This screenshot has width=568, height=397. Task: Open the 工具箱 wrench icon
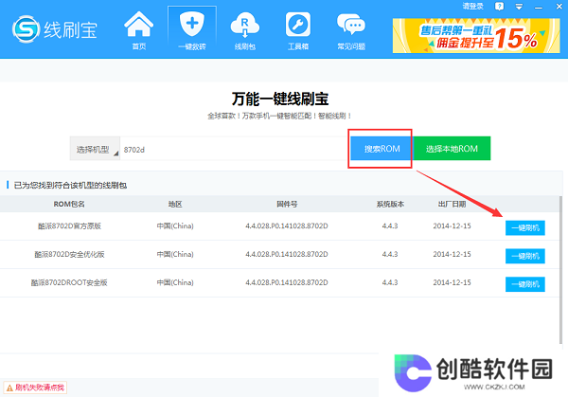298,29
